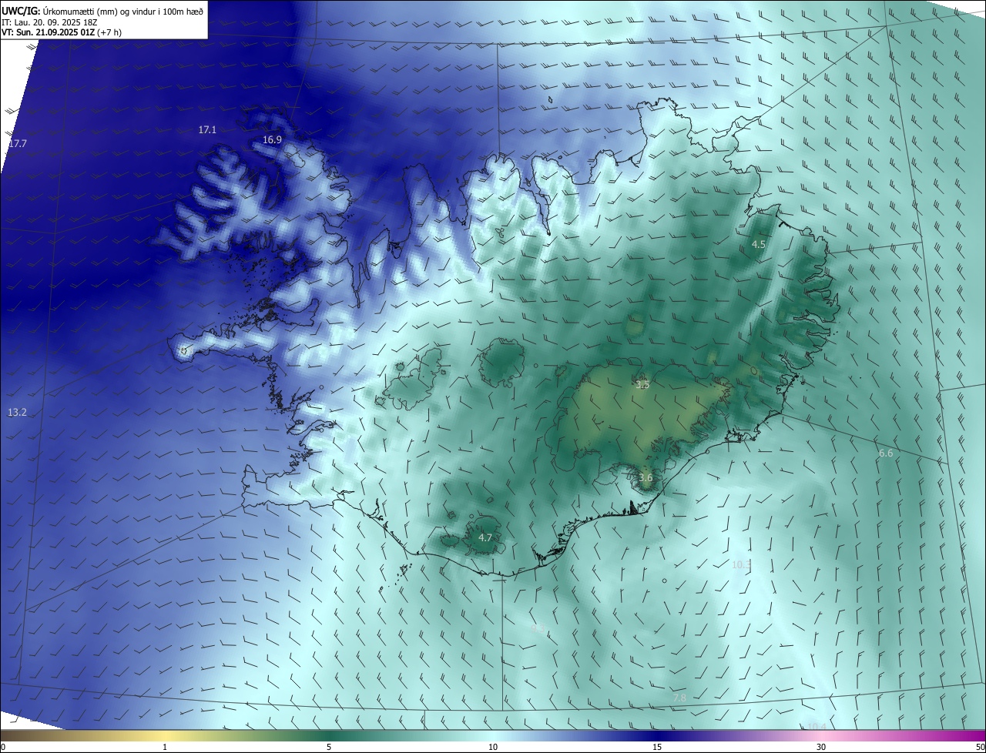986x753 pixels.
Task: Click the 0 tick on the color scale
Action: click(2, 747)
